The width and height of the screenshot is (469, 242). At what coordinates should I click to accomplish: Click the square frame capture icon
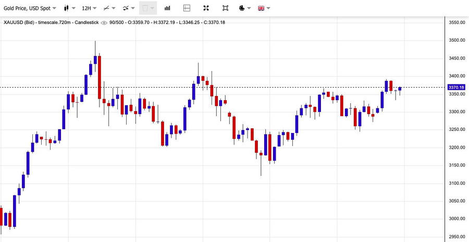(x=225, y=8)
